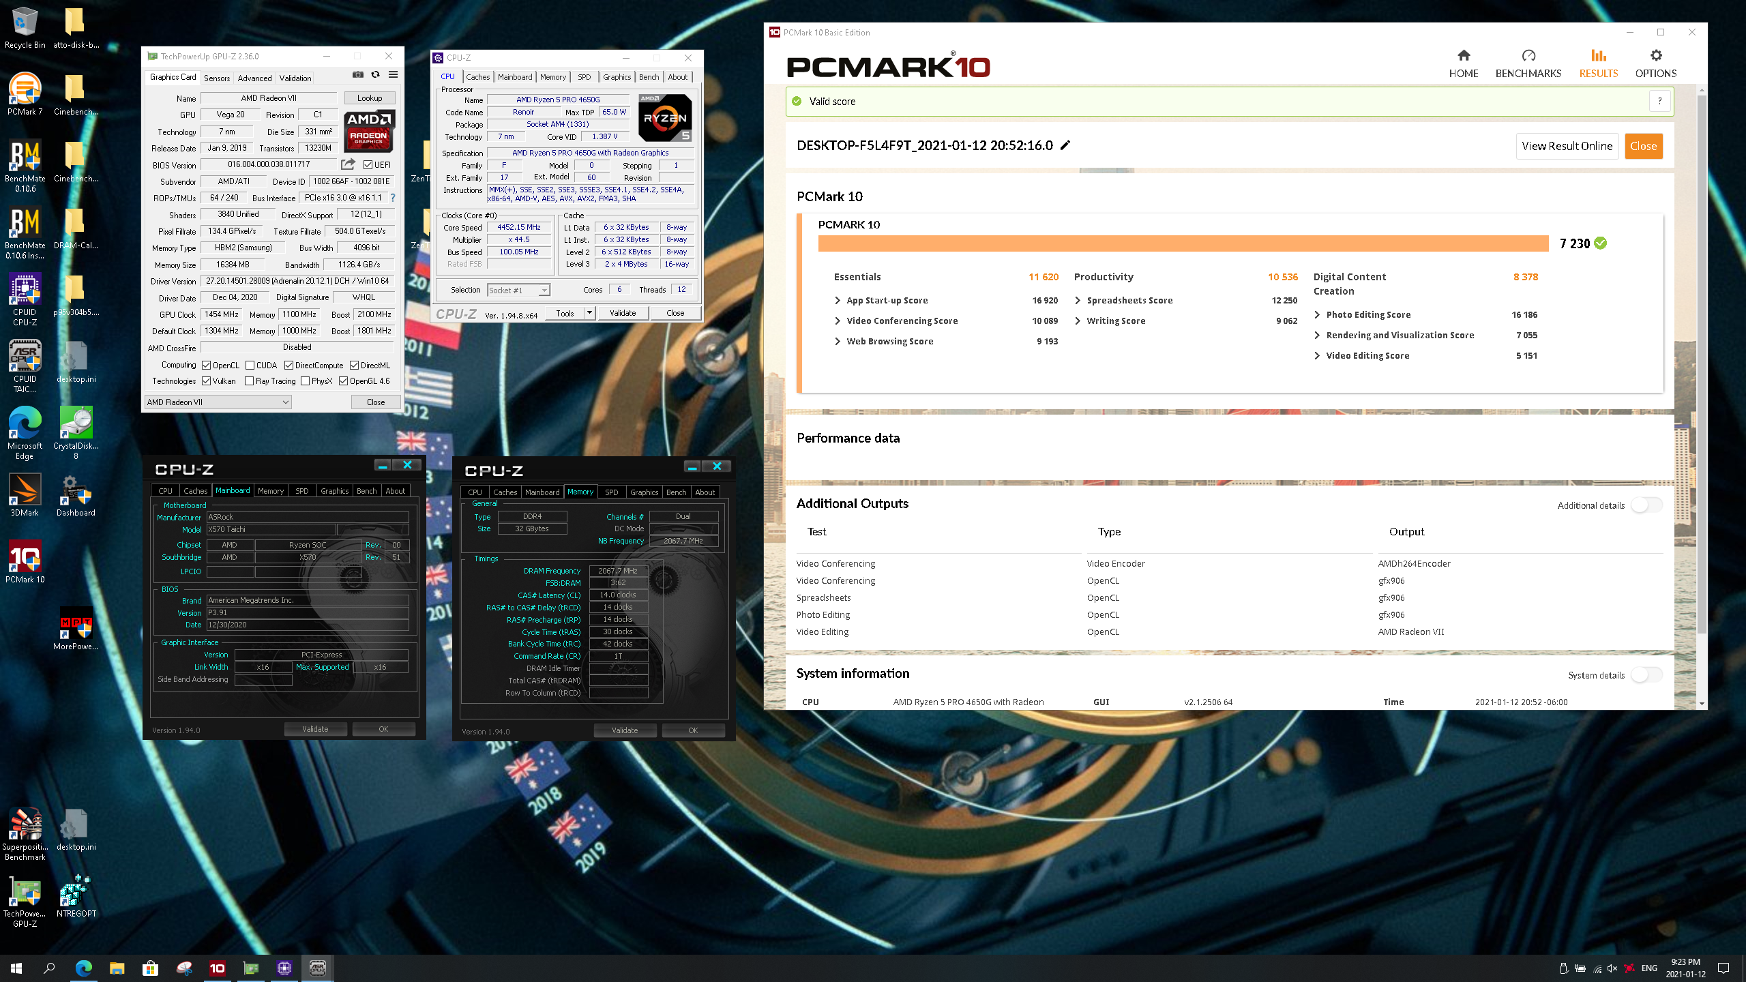The image size is (1746, 982).
Task: Switch to Sensors tab in GPU-Z
Action: coord(217,78)
